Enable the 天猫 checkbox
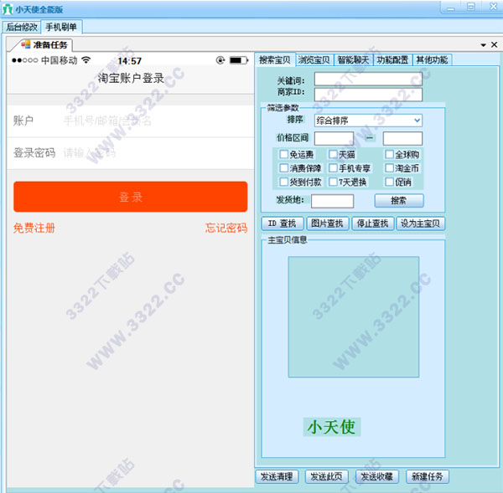 coord(333,154)
